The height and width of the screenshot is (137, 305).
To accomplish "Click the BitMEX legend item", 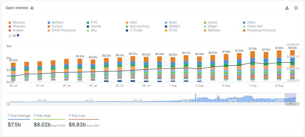I will coord(172,26).
